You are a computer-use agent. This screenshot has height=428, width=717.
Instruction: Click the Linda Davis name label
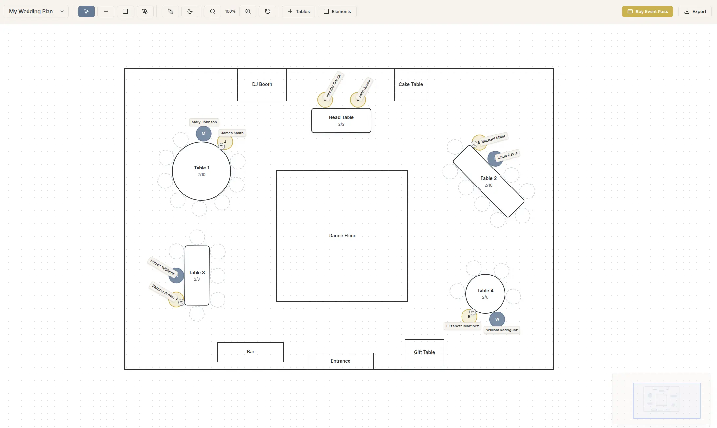pos(507,155)
